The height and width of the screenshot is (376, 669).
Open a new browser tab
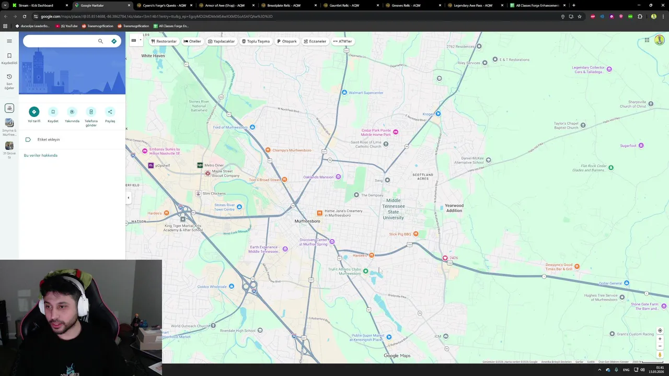coord(573,5)
